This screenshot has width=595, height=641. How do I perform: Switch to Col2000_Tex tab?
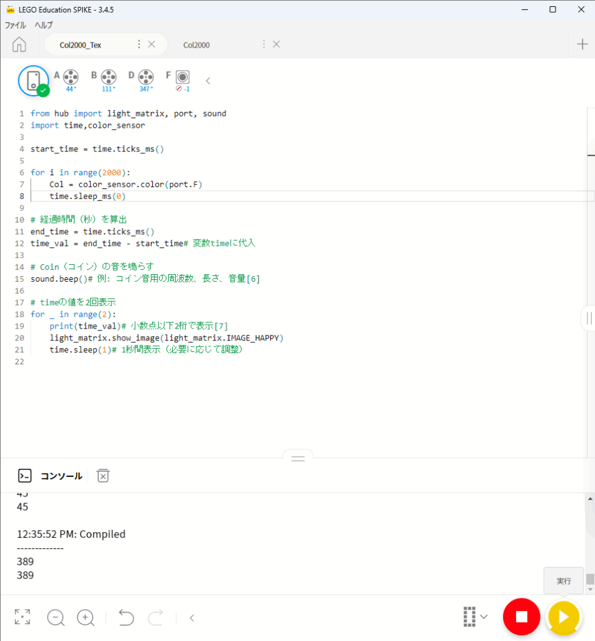pyautogui.click(x=81, y=45)
